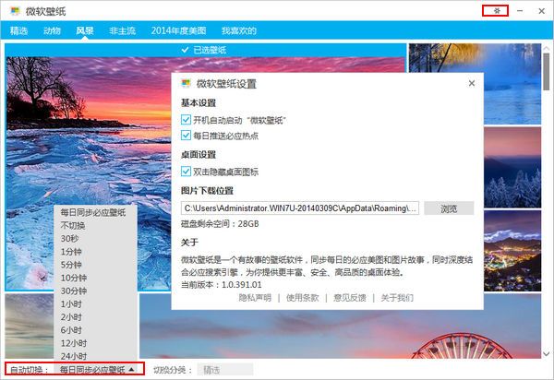This screenshot has height=380, width=554.
Task: Toggle 开机自动启动 checkbox
Action: point(186,120)
